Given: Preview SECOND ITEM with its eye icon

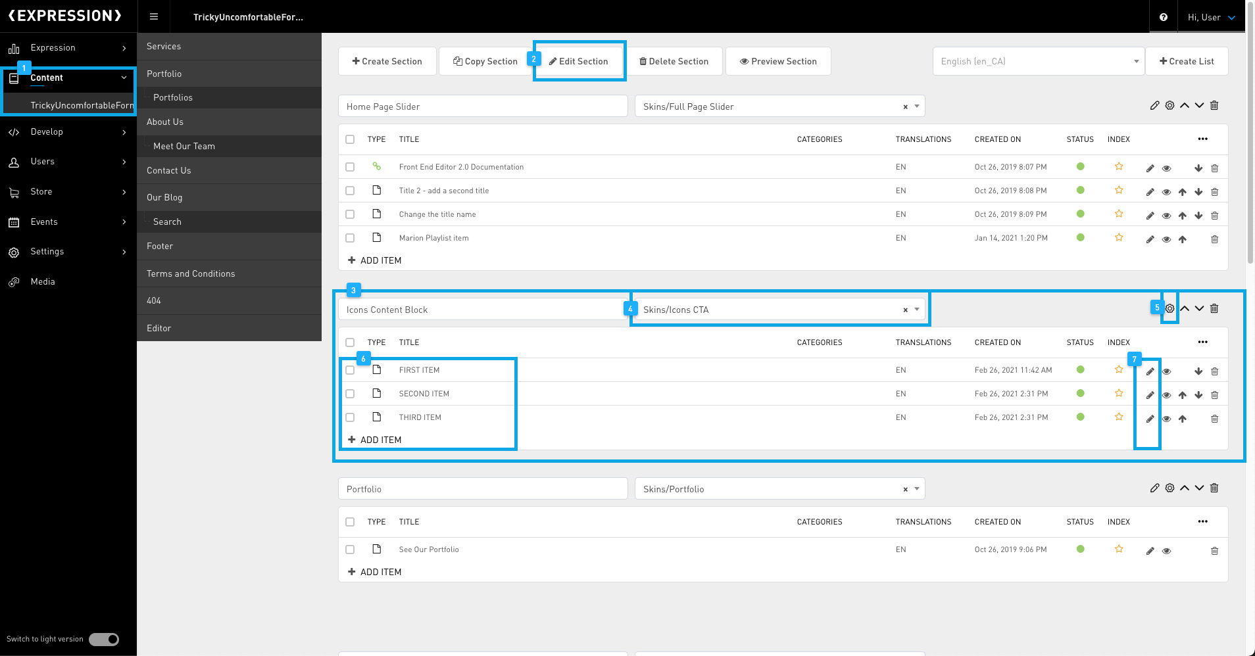Looking at the screenshot, I should [1166, 394].
